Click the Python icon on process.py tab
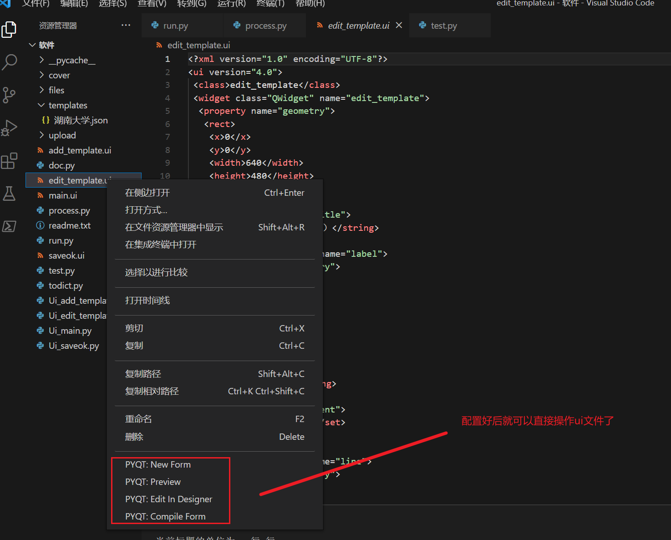The image size is (671, 540). (x=237, y=25)
